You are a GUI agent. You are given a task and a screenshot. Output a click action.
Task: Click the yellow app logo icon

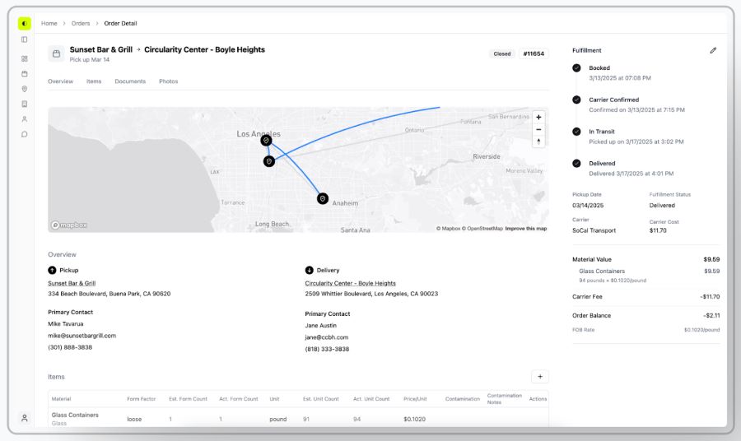(x=25, y=23)
